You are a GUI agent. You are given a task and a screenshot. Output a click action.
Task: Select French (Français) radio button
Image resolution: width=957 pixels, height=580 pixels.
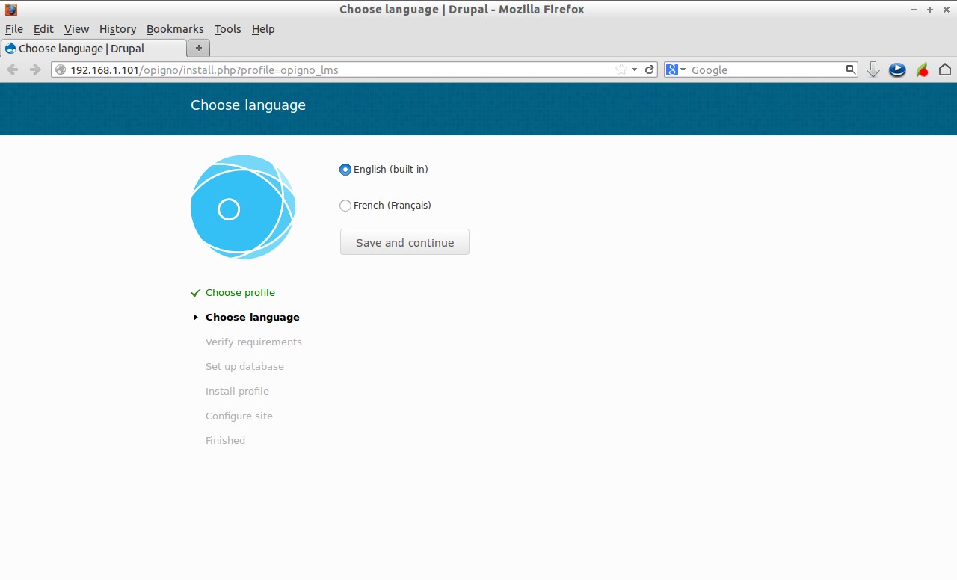(345, 206)
